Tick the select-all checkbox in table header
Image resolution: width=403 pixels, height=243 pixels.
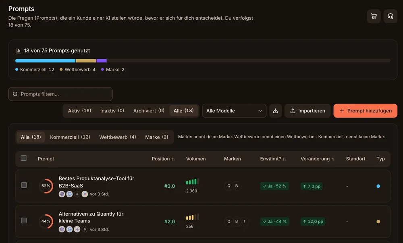(24, 158)
